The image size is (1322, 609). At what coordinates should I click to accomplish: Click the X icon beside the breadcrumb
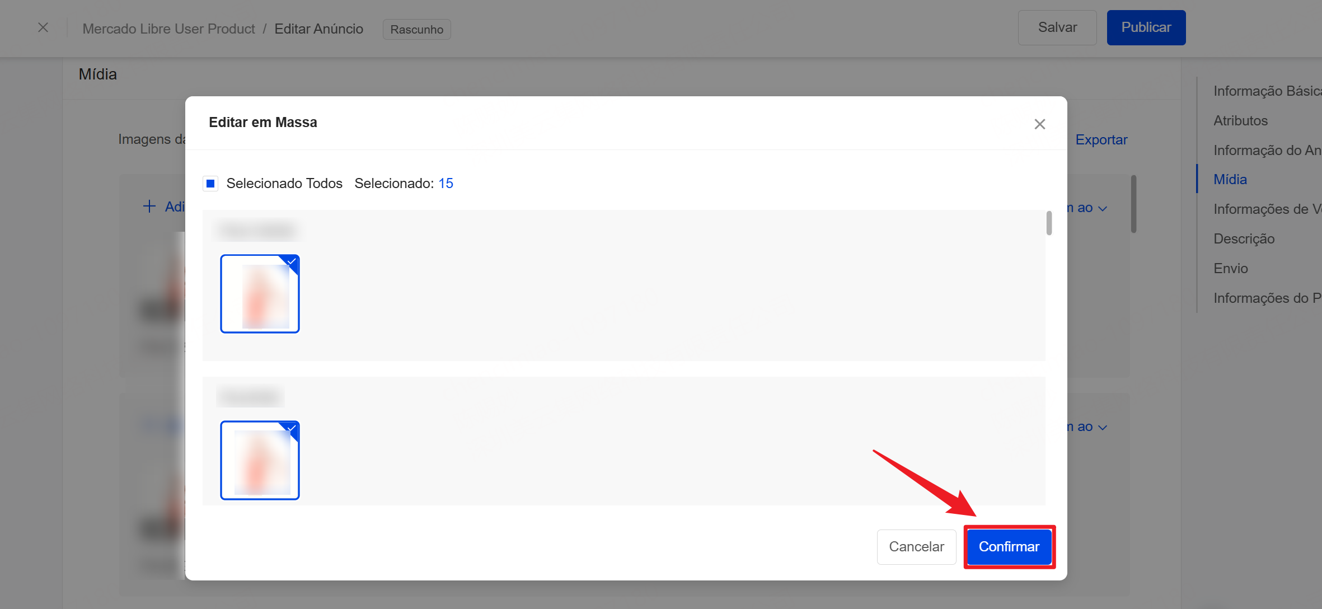click(x=43, y=27)
